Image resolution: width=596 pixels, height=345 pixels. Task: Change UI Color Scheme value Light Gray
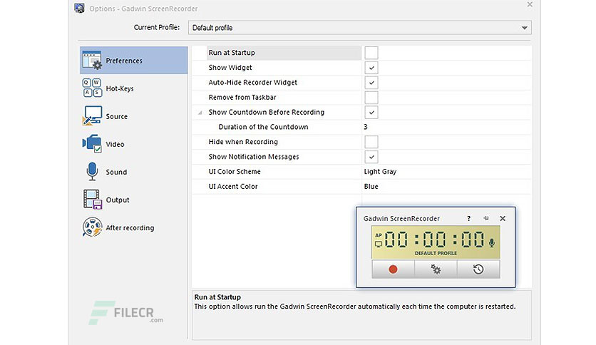coord(380,172)
